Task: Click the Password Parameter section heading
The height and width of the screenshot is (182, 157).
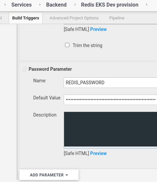Action: (x=50, y=69)
